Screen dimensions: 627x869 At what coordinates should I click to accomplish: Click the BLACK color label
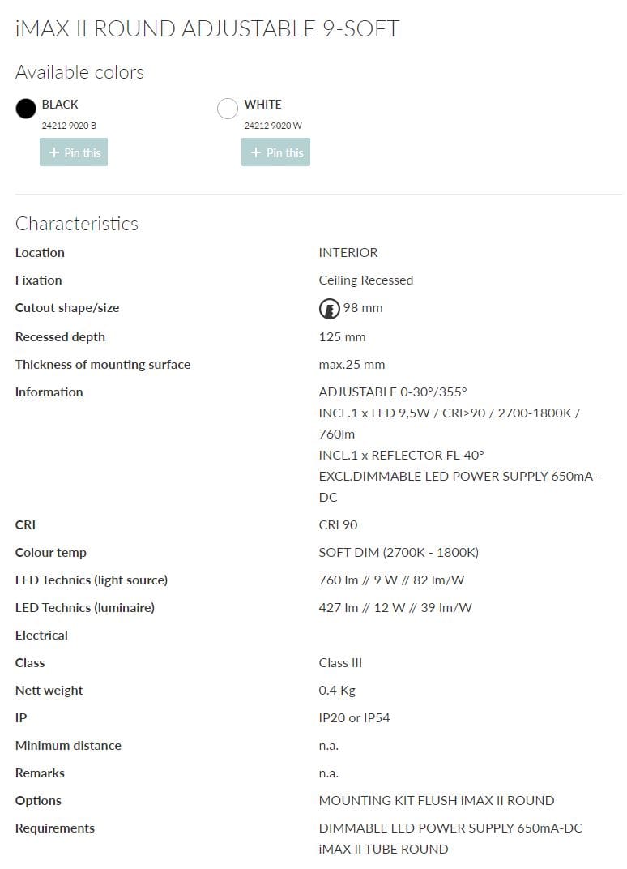point(60,105)
